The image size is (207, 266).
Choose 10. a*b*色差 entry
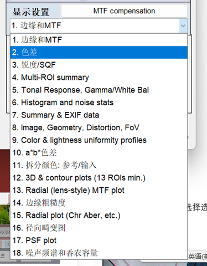point(99,153)
